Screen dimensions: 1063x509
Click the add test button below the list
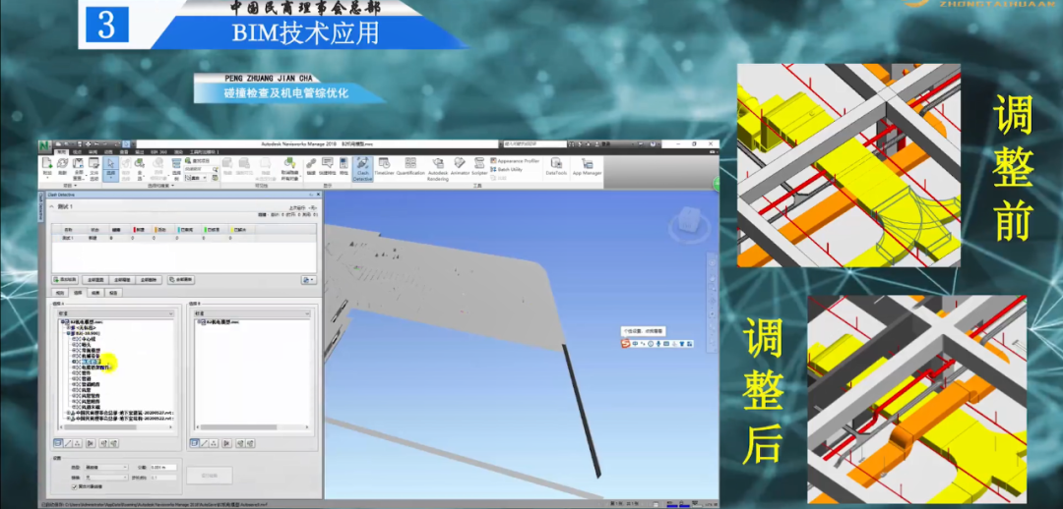tap(66, 279)
